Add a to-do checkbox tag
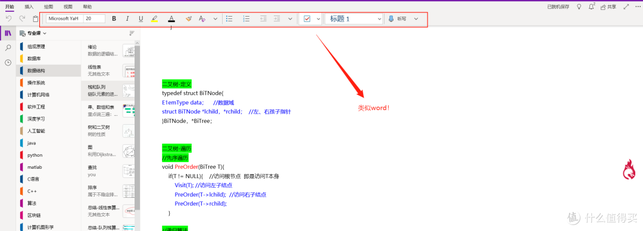The width and height of the screenshot is (643, 231). 307,19
